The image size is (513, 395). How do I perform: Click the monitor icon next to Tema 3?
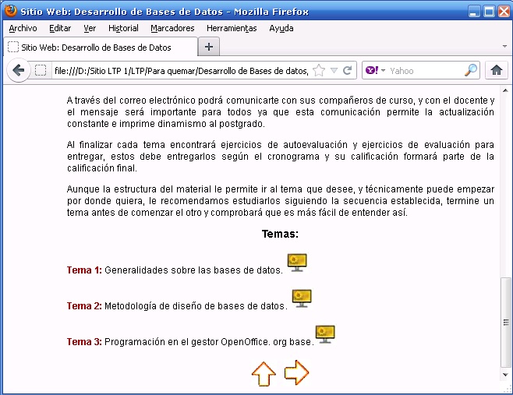coord(325,334)
